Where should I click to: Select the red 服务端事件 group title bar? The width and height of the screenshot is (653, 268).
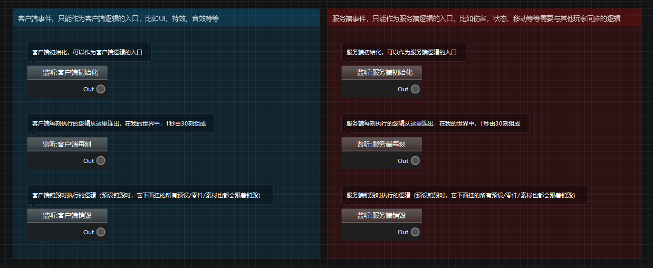pos(484,18)
